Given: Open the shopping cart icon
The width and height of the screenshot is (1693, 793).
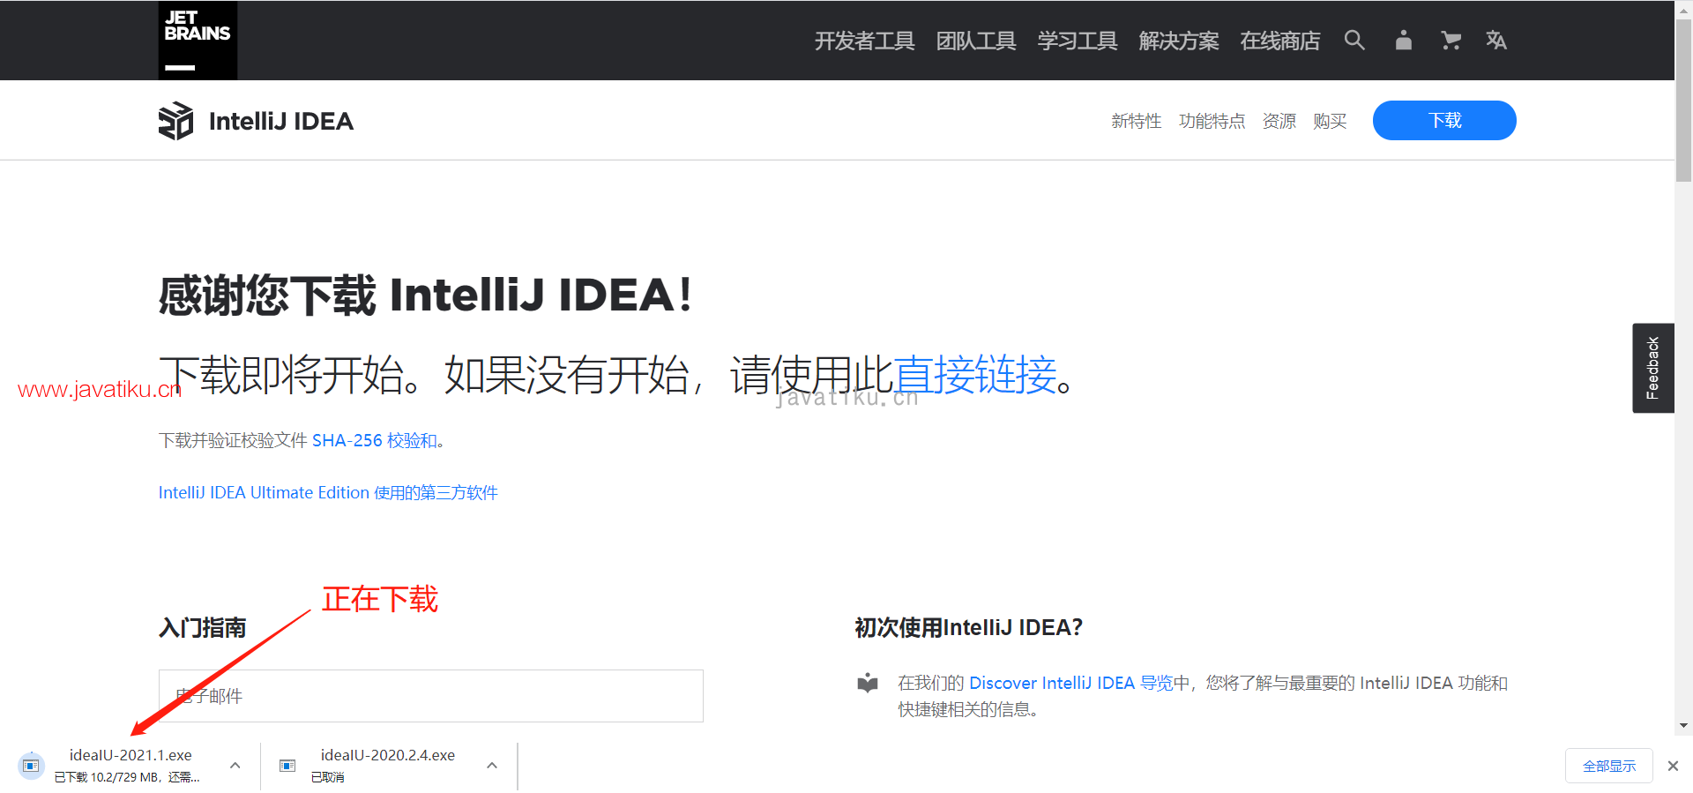Looking at the screenshot, I should 1451,40.
